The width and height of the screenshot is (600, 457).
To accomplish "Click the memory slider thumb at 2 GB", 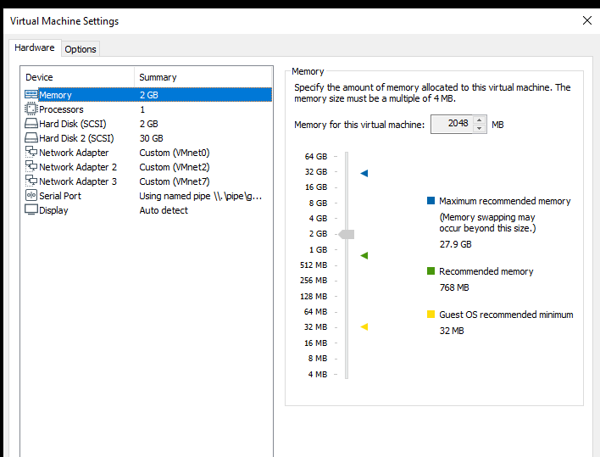I will click(x=346, y=234).
